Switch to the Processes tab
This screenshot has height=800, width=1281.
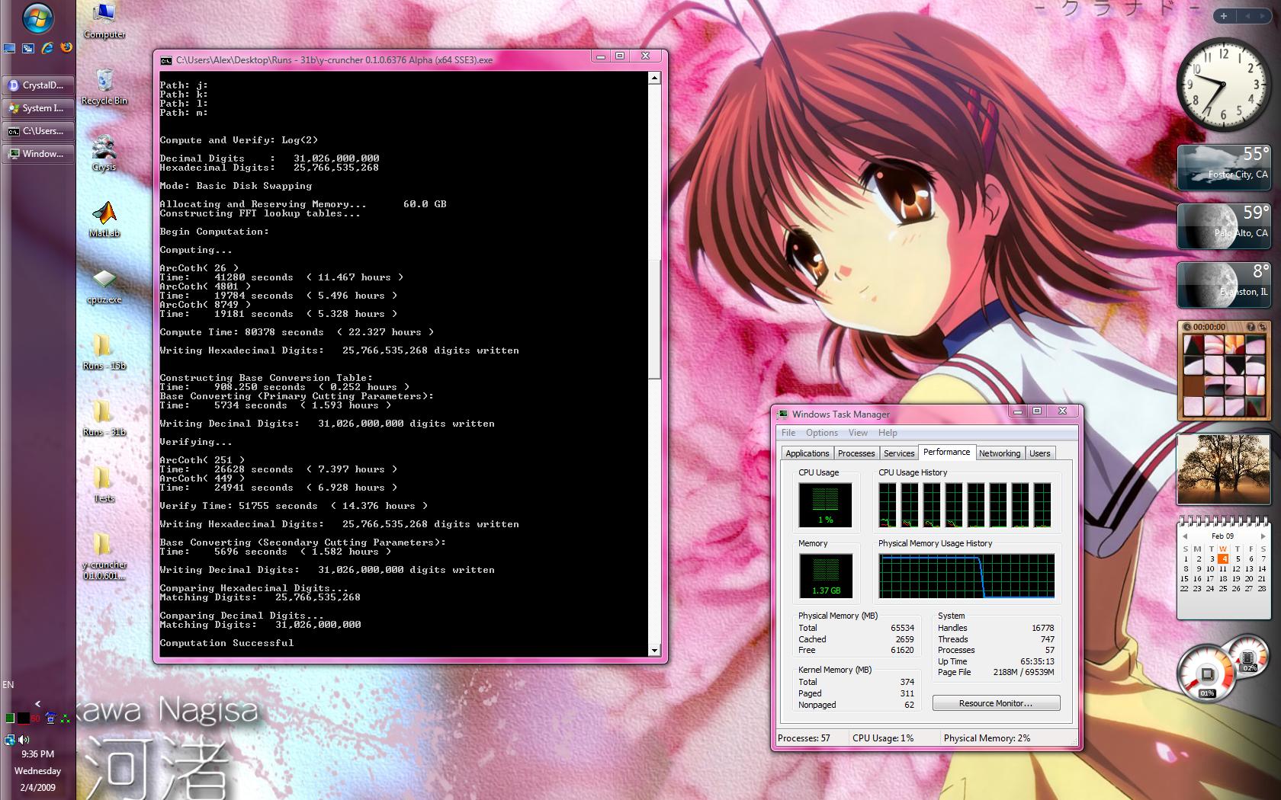(x=856, y=453)
